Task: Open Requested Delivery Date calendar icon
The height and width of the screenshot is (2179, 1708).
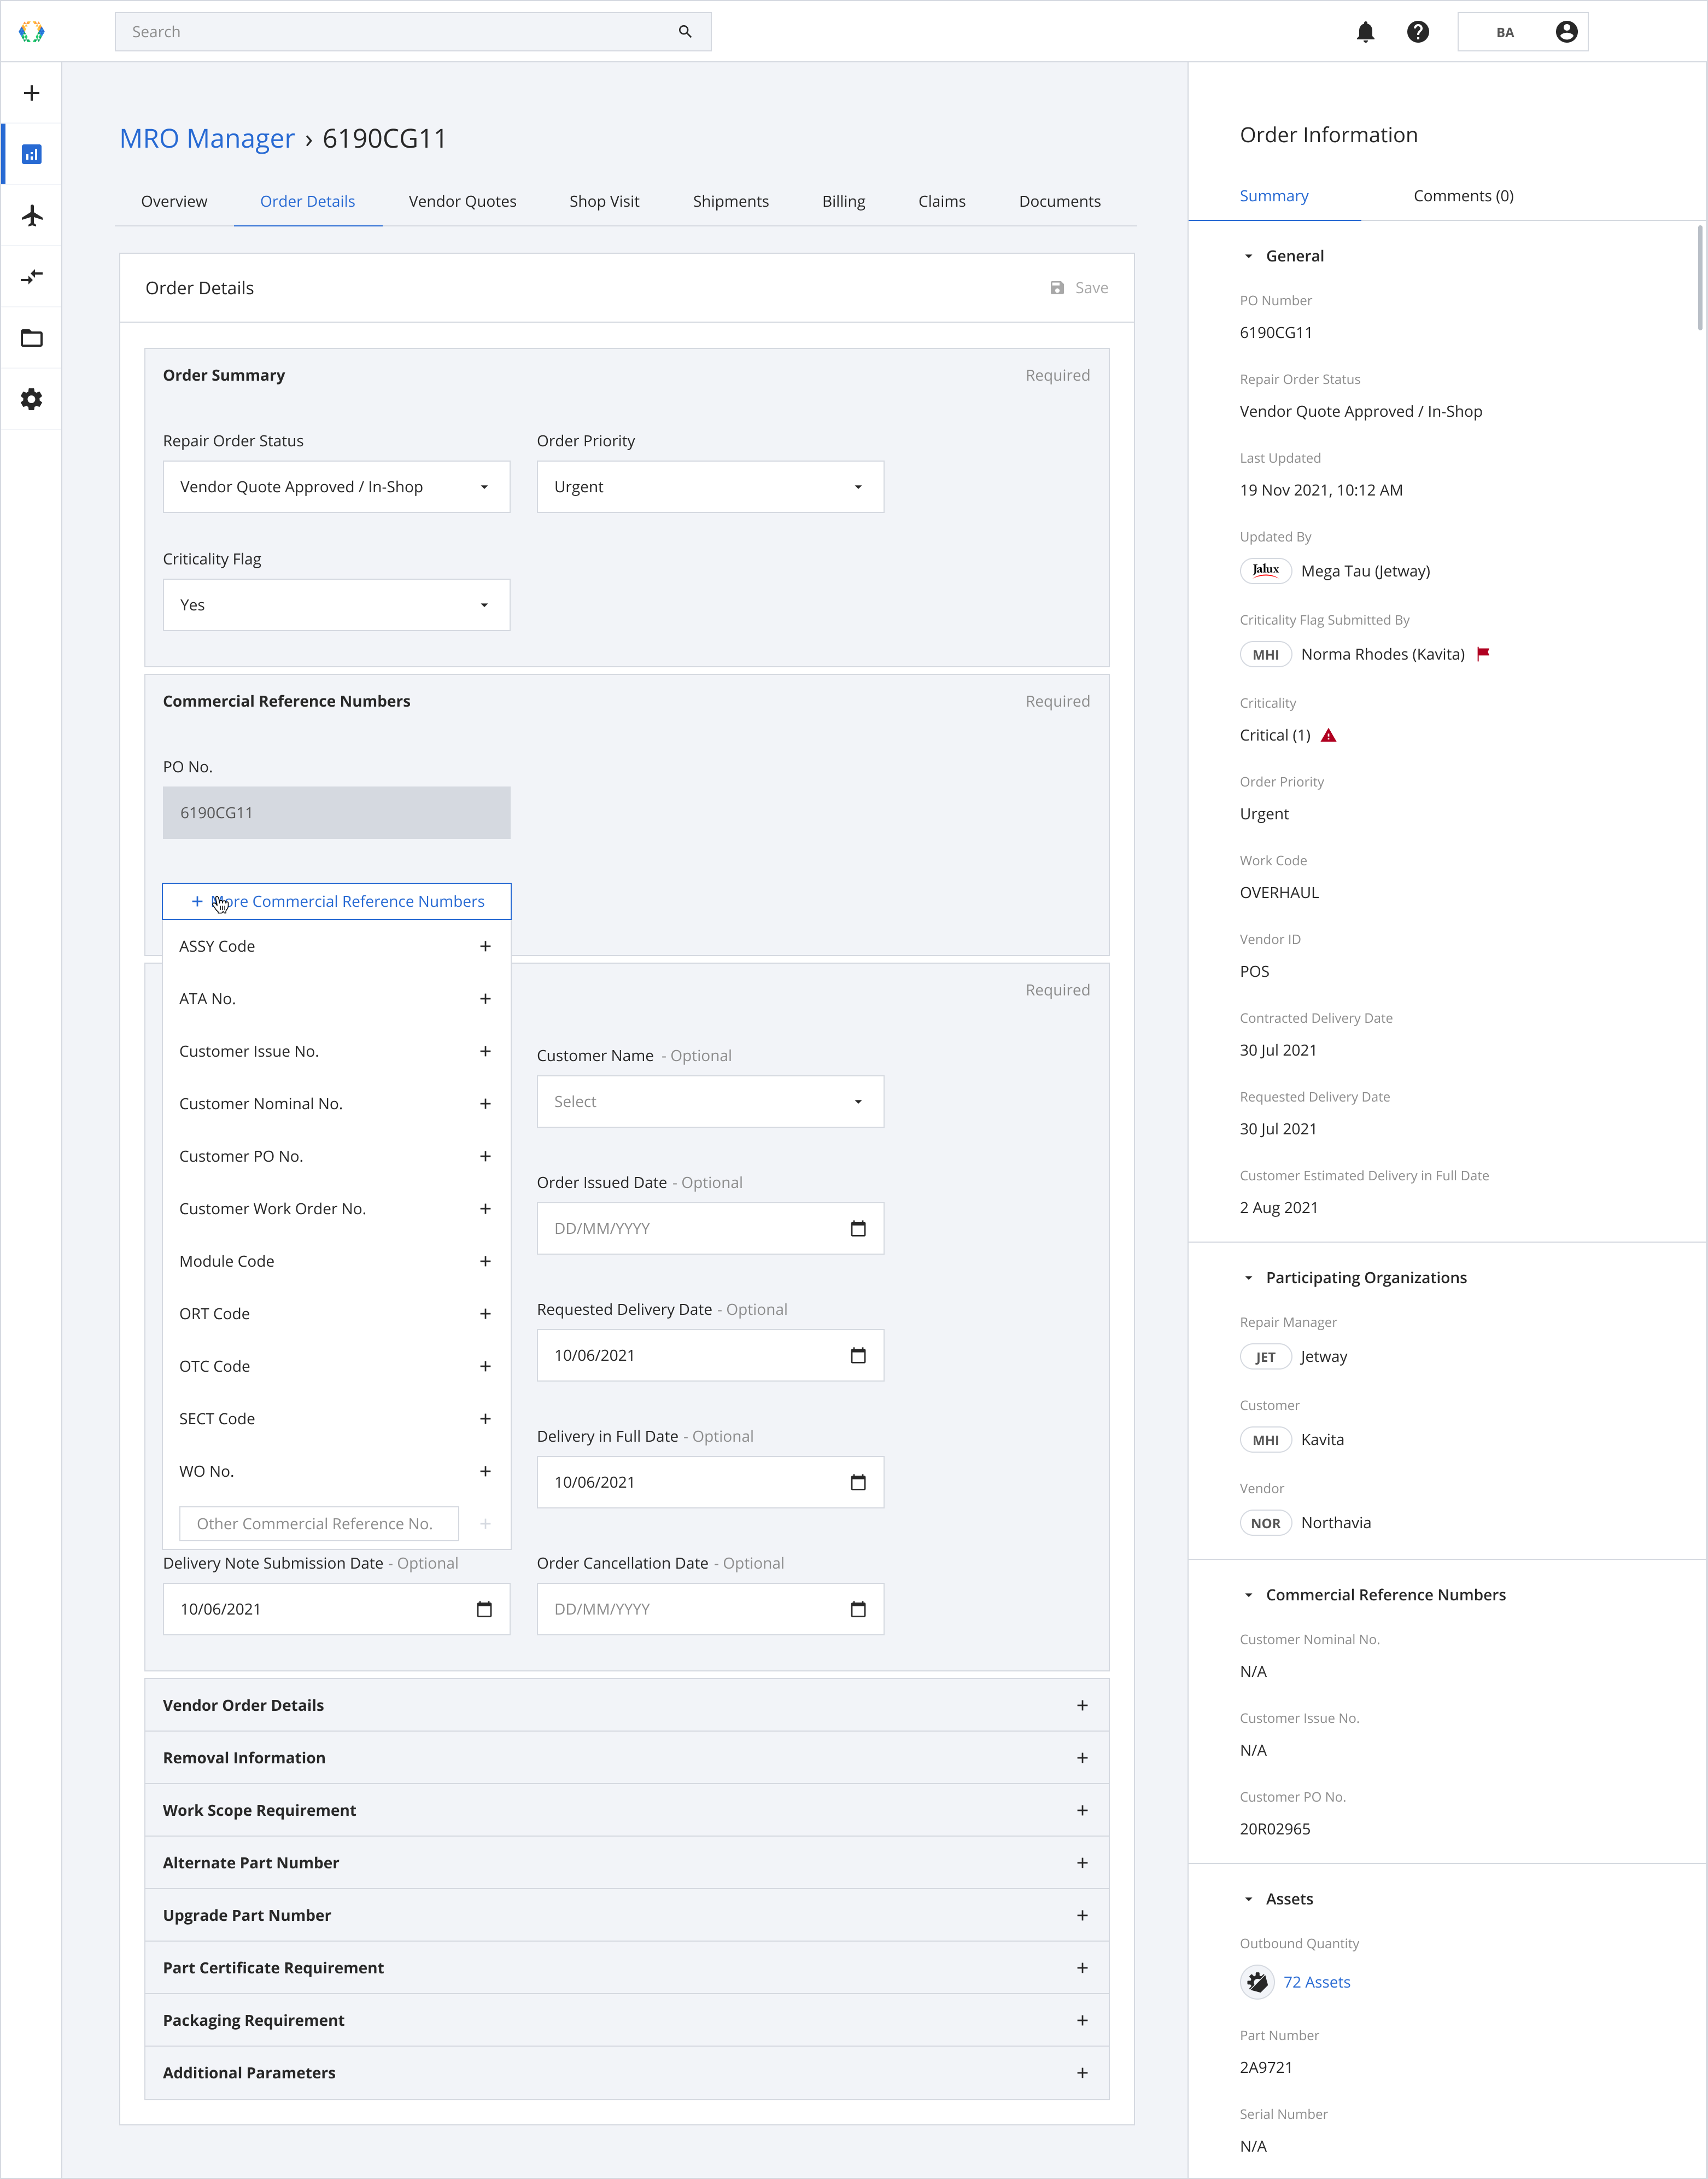Action: (858, 1356)
